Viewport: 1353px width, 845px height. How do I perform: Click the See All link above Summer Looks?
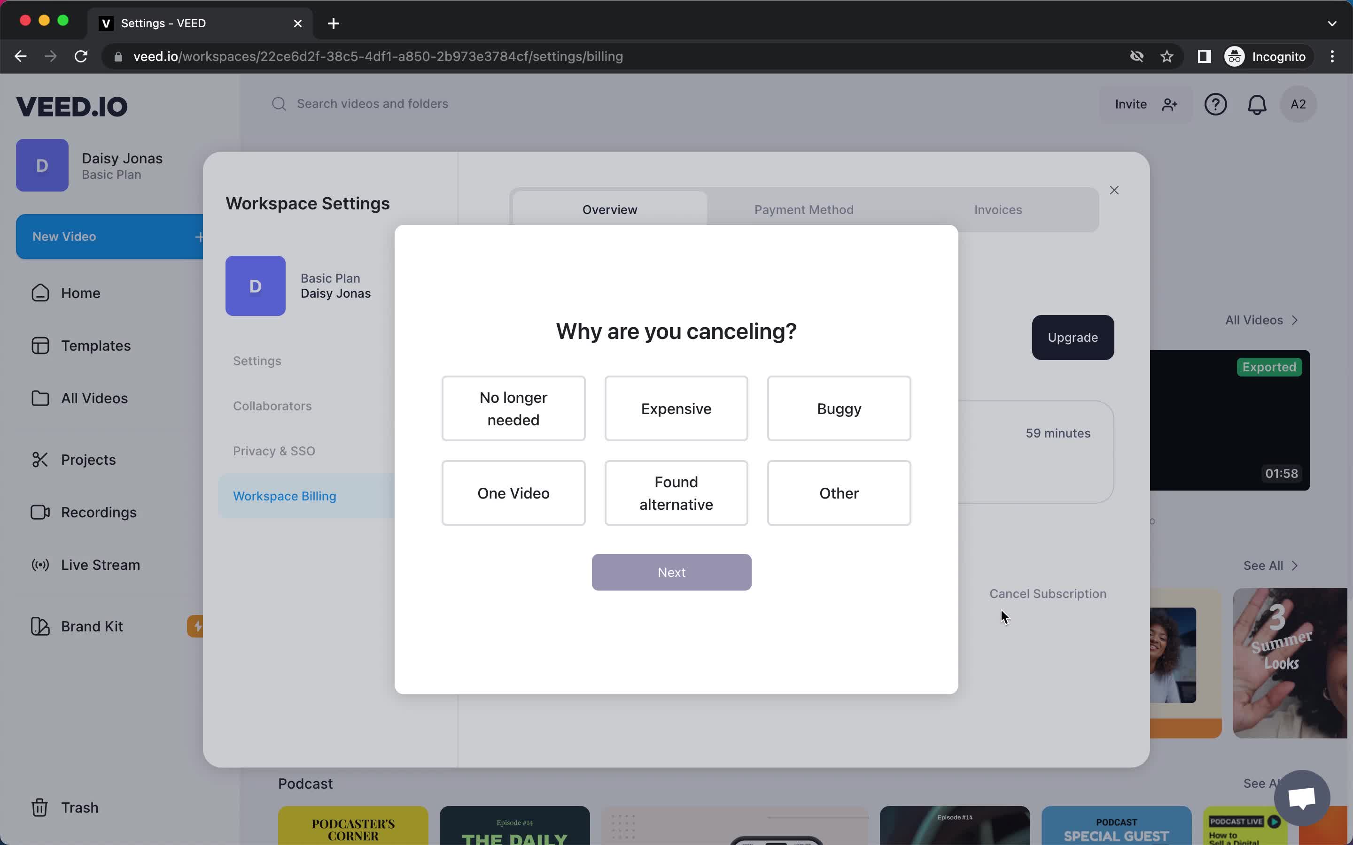[x=1270, y=566]
